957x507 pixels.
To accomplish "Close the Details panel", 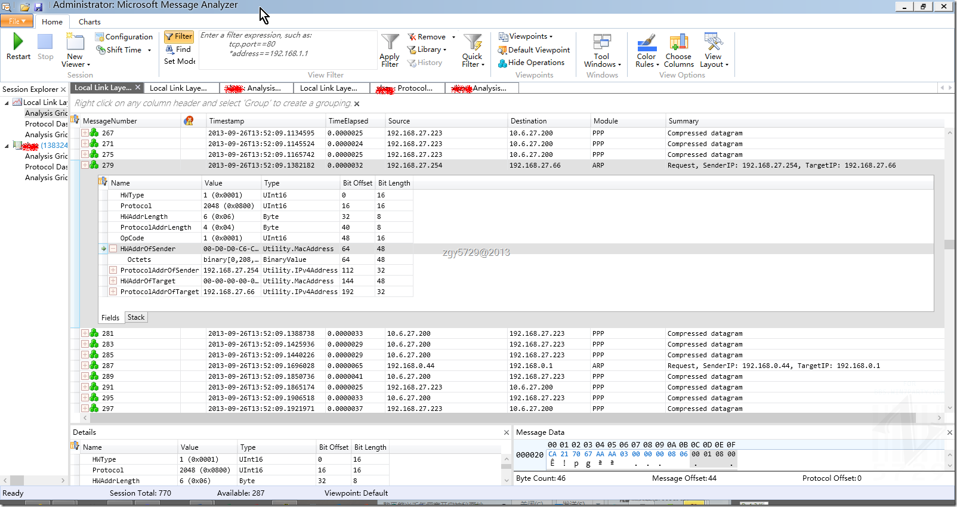I will pyautogui.click(x=507, y=432).
